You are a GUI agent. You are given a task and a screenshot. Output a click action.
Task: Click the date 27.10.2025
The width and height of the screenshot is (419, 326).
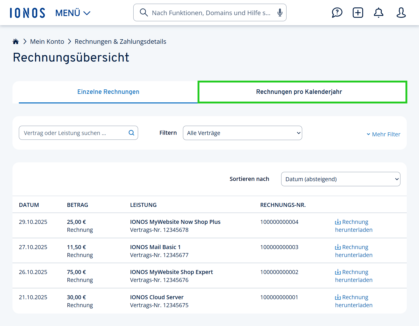coord(33,247)
